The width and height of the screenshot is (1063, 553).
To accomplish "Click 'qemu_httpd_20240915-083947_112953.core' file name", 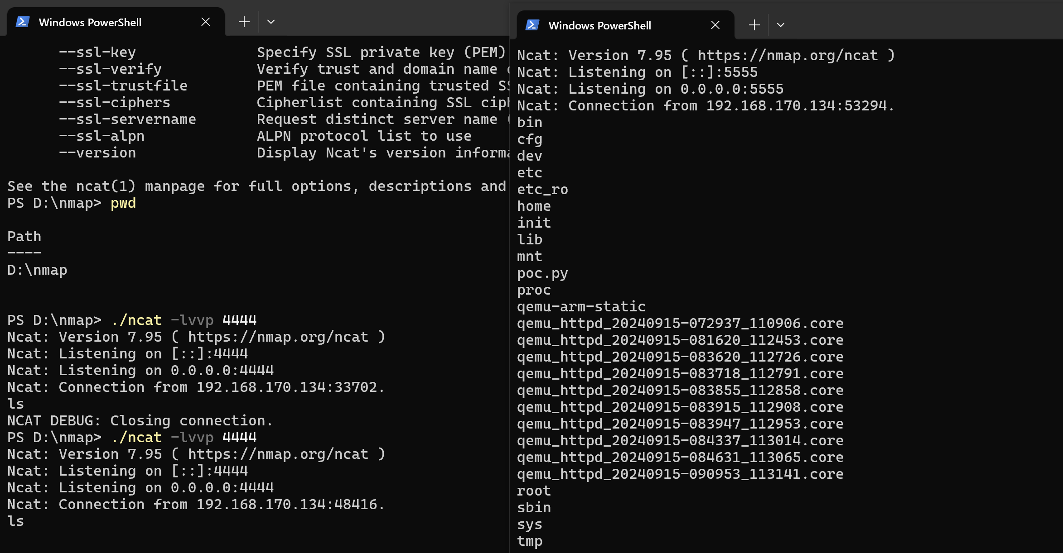I will (x=680, y=424).
